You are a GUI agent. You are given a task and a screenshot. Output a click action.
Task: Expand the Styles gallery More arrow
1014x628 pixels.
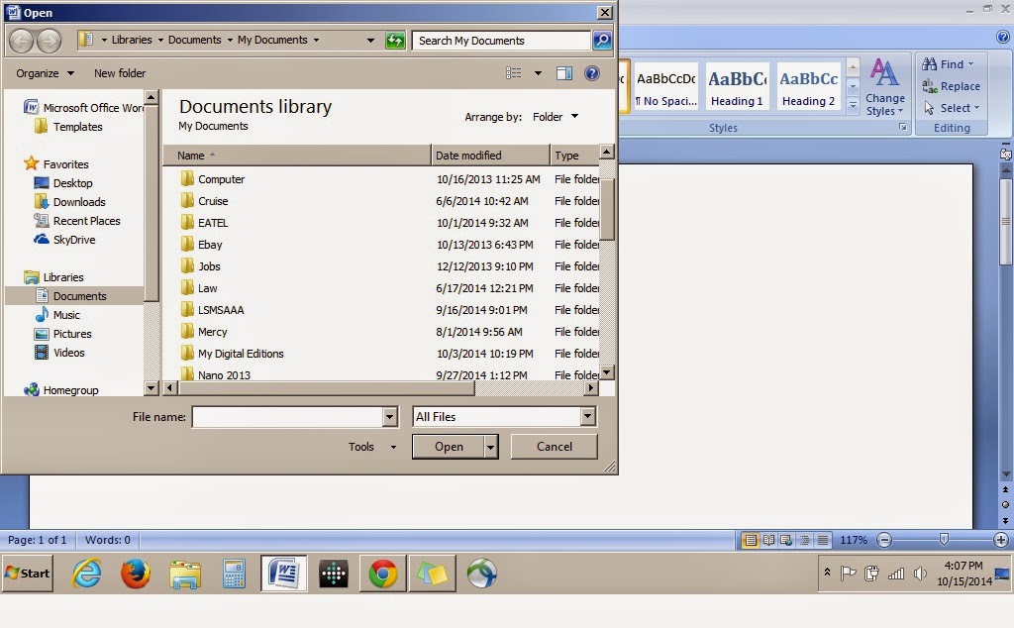click(x=853, y=105)
